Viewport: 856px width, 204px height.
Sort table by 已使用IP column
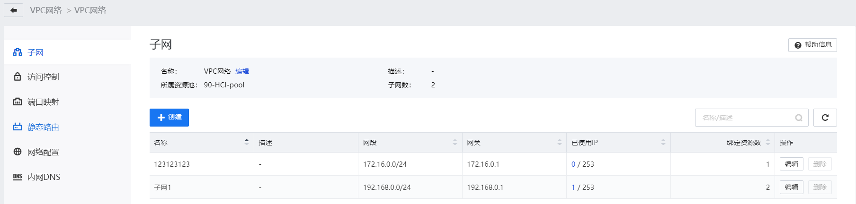(x=663, y=142)
